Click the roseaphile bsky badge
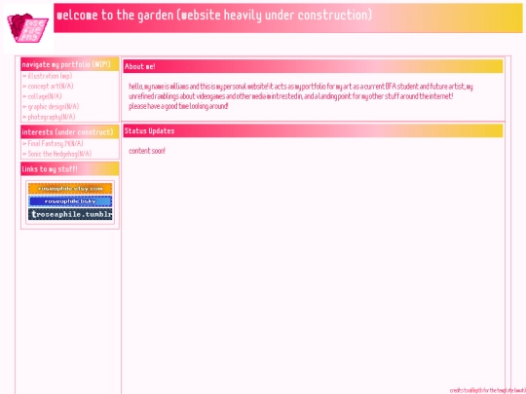This screenshot has height=394, width=526. (70, 201)
